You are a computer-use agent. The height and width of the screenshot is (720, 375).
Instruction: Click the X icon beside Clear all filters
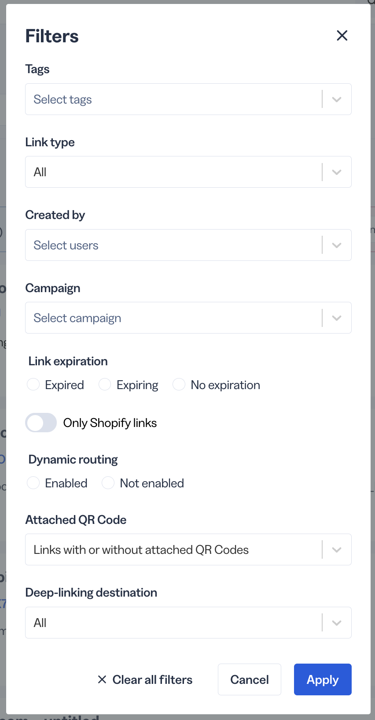102,679
